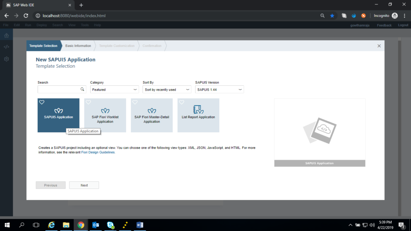This screenshot has height=231, width=411.
Task: Open the Help menu
Action: pyautogui.click(x=98, y=25)
